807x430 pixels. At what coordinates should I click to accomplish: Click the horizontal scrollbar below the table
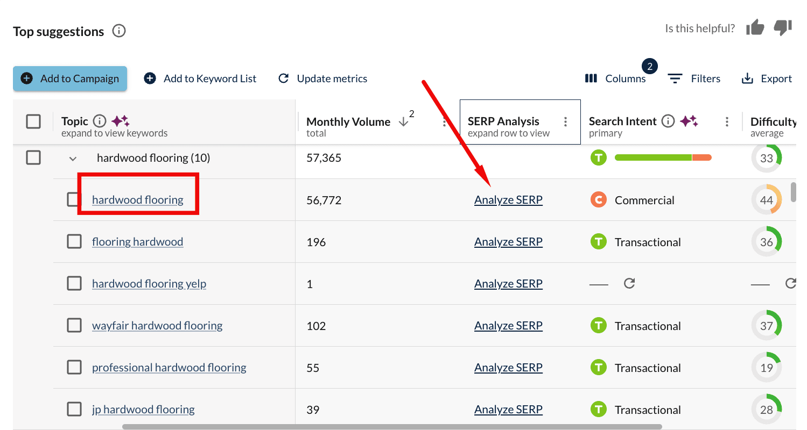pyautogui.click(x=392, y=427)
